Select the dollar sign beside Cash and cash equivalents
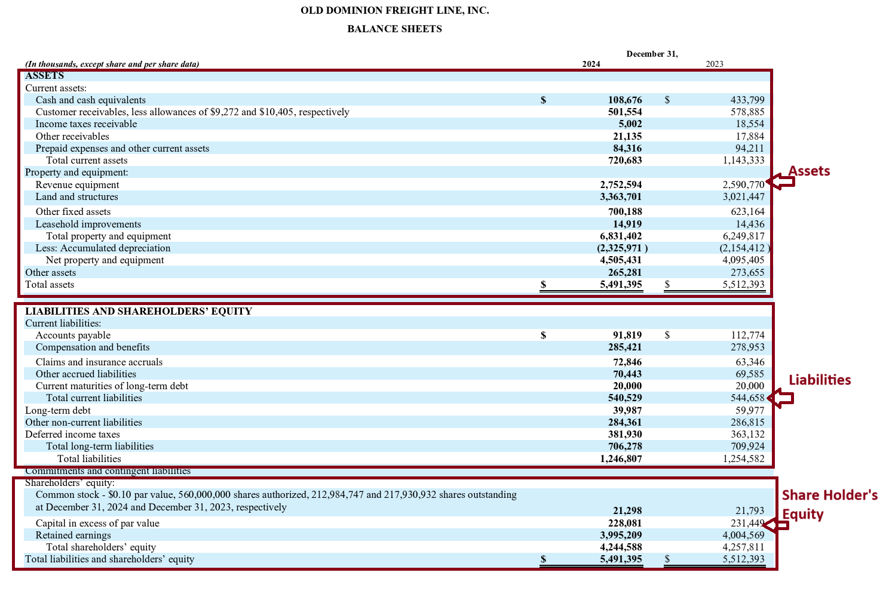This screenshot has width=886, height=594. point(543,99)
